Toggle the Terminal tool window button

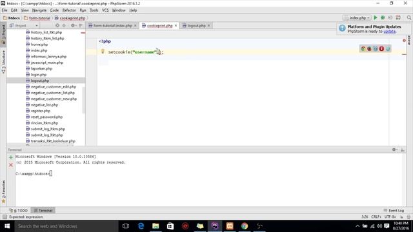43,211
